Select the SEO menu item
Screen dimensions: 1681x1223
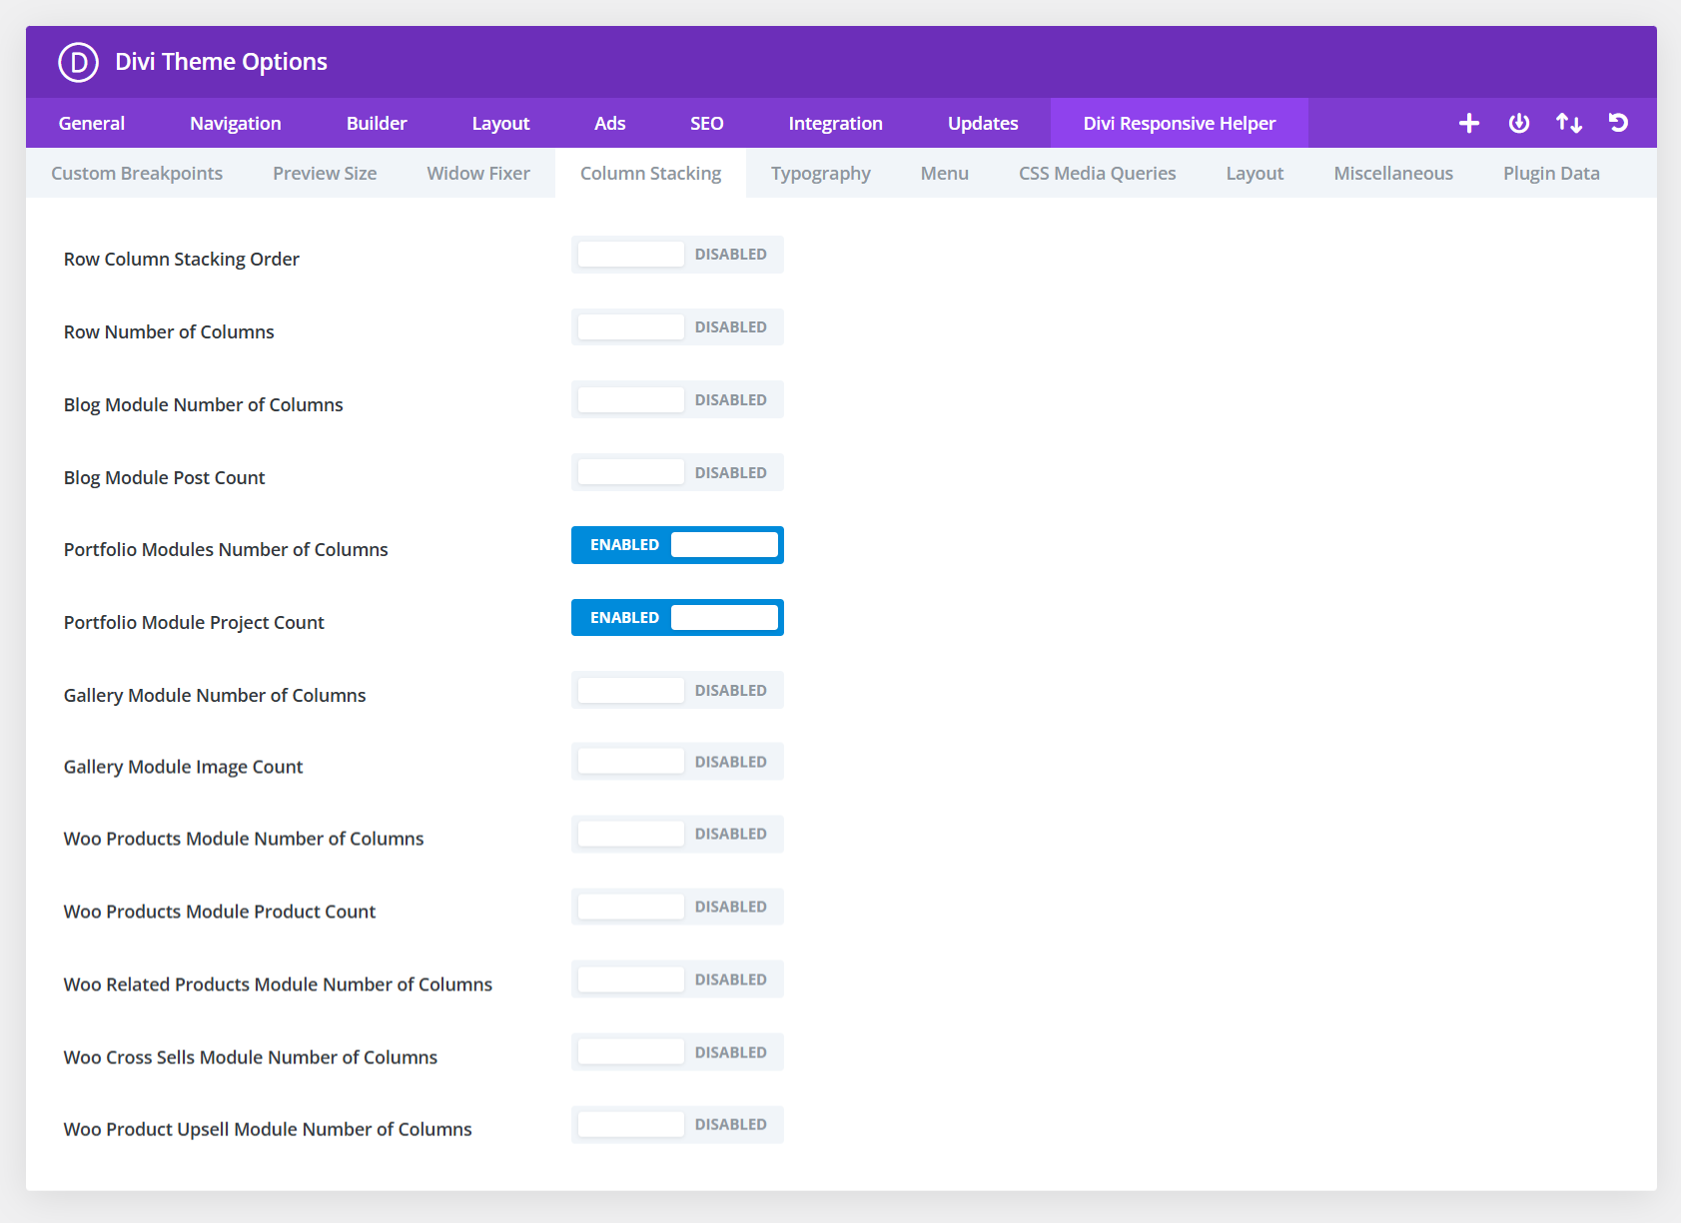pos(706,123)
